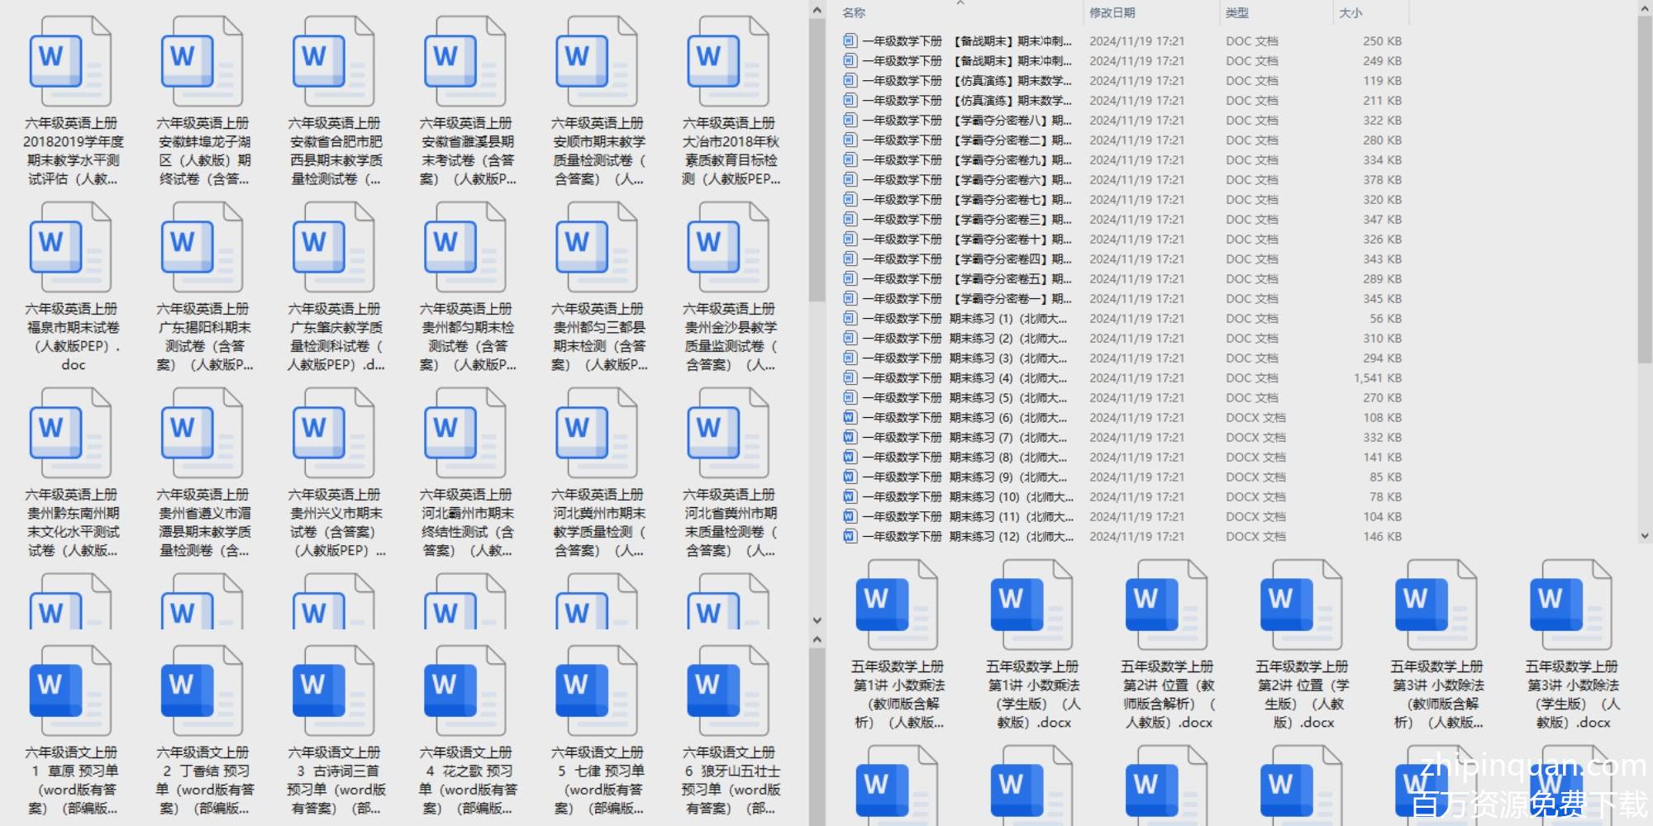Image resolution: width=1653 pixels, height=826 pixels.
Task: Click the down arrow of the English files pane scrollbar
Action: tap(817, 620)
